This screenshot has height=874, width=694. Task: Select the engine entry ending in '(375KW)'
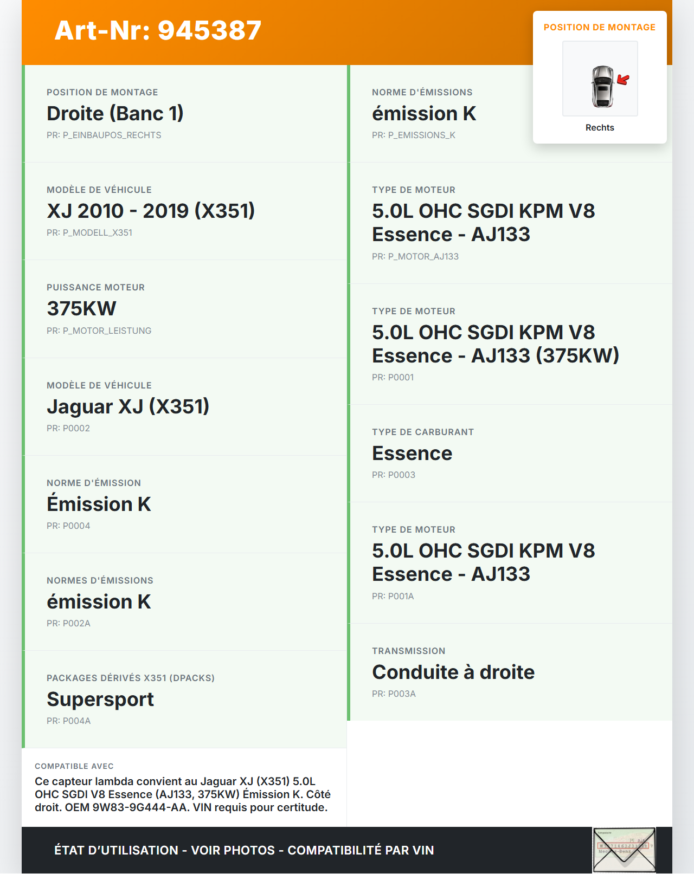click(495, 344)
